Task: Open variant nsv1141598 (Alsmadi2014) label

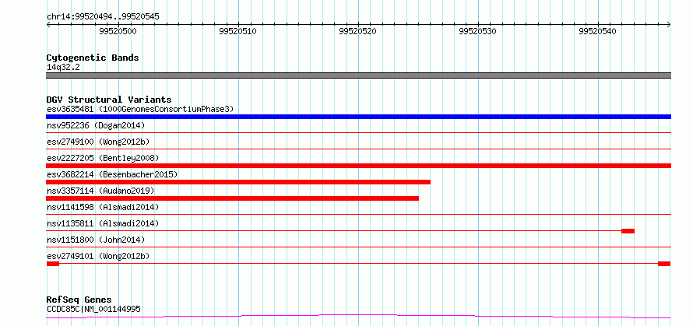Action: 103,207
